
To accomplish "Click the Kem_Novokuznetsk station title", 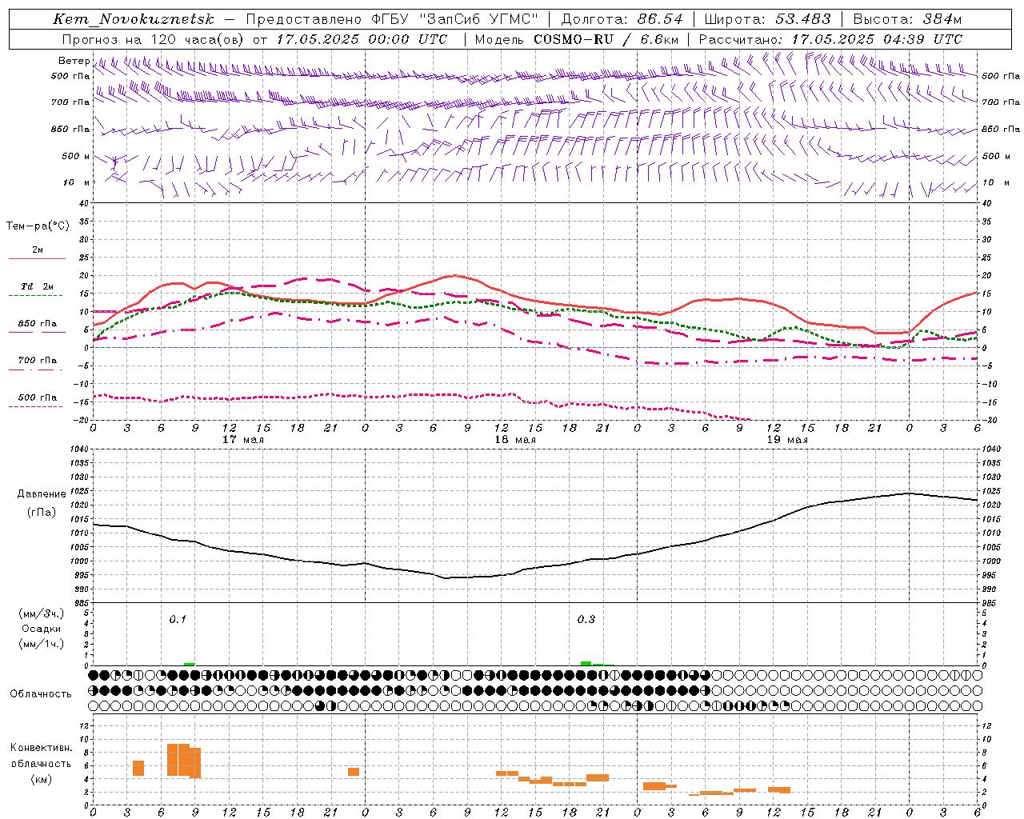I will click(134, 19).
